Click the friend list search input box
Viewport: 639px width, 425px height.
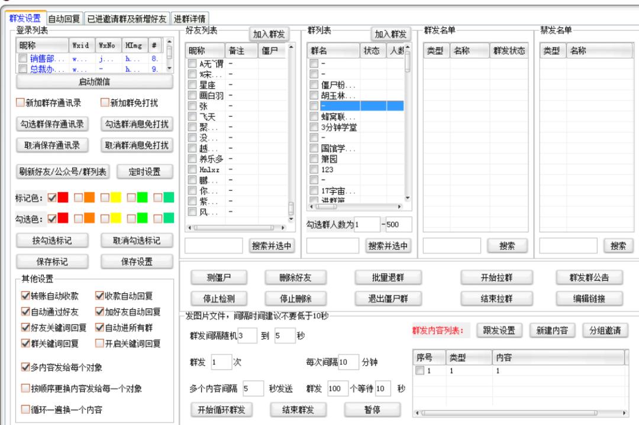(214, 245)
